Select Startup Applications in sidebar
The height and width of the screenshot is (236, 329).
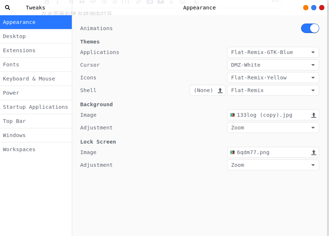[36, 107]
